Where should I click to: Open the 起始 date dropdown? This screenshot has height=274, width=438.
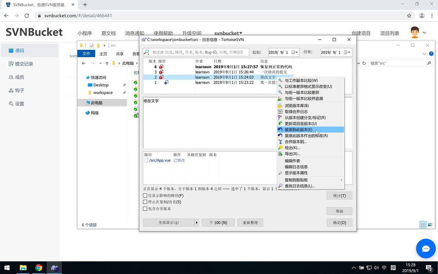(x=295, y=52)
